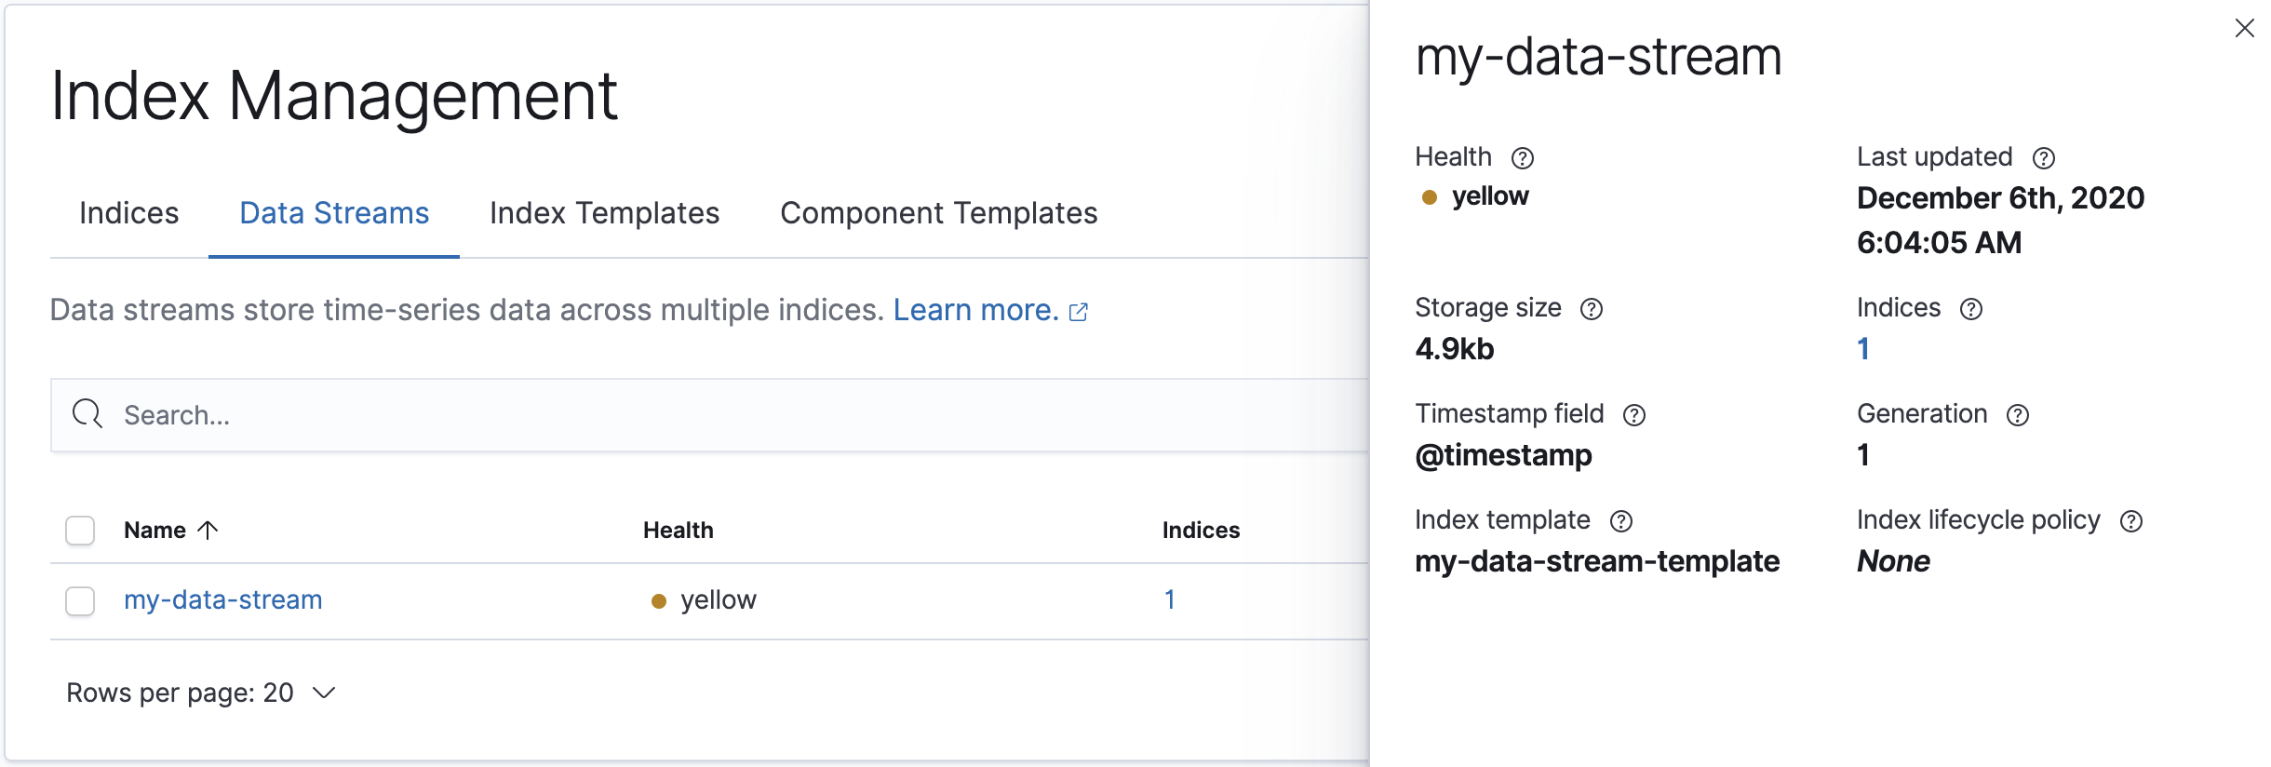Click the Health help icon in details panel
The image size is (2271, 767).
click(x=1522, y=158)
